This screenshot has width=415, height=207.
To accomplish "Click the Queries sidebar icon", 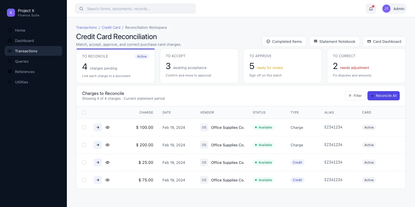I will coord(10,61).
